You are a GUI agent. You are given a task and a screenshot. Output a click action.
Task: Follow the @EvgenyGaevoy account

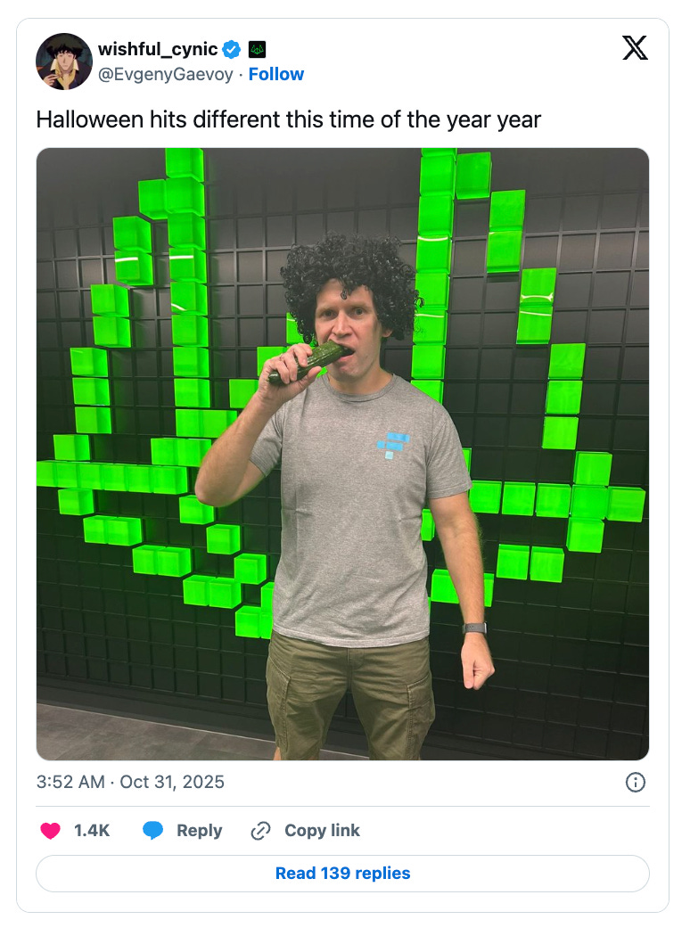click(276, 74)
